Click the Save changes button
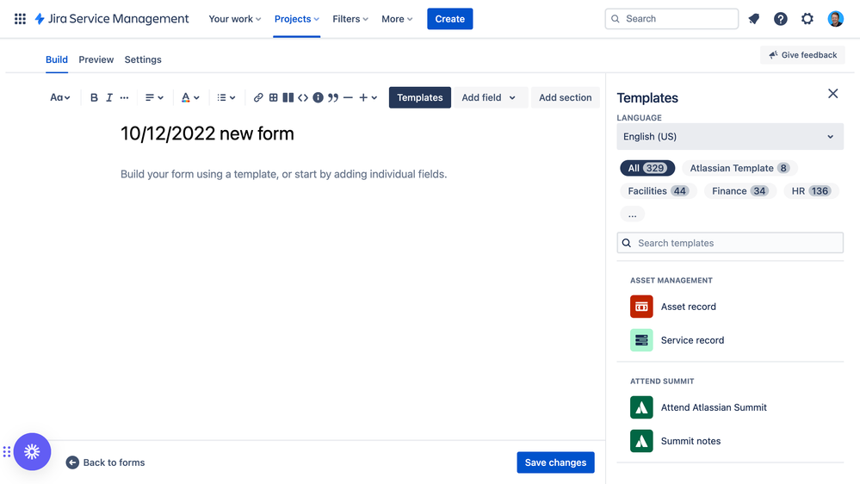The width and height of the screenshot is (860, 484). (555, 462)
